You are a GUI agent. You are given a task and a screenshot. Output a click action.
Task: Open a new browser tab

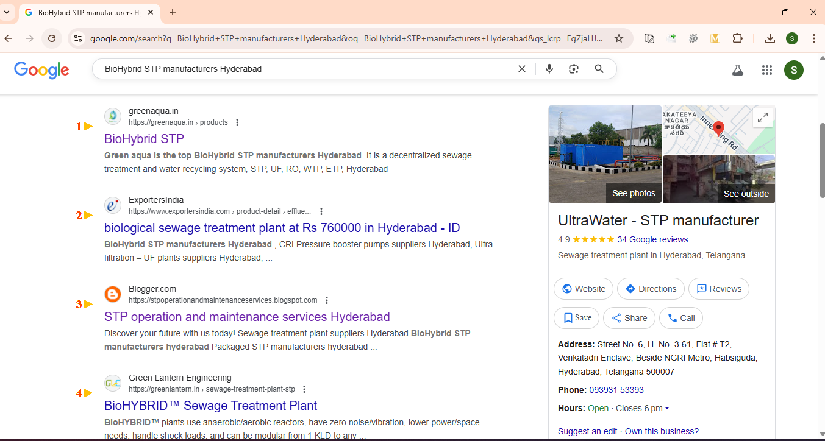(173, 12)
